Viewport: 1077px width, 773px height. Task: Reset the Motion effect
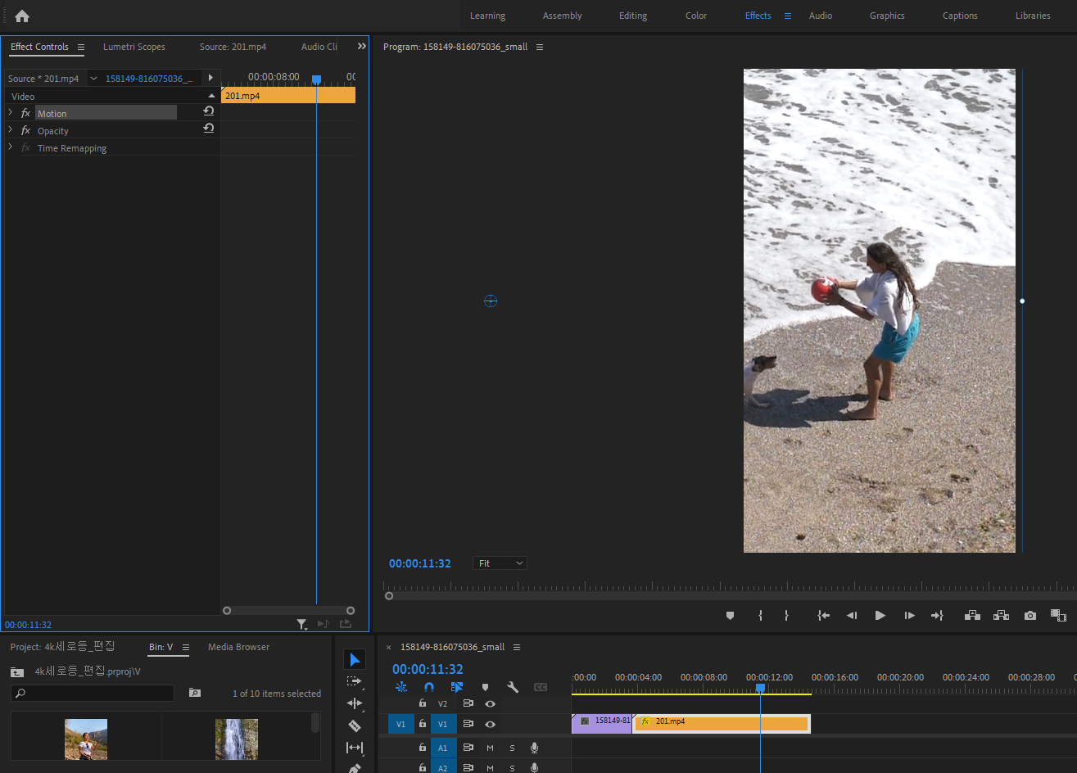coord(208,111)
